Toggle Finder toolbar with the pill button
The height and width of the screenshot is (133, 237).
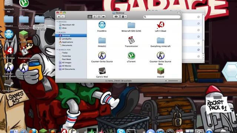click(x=179, y=13)
